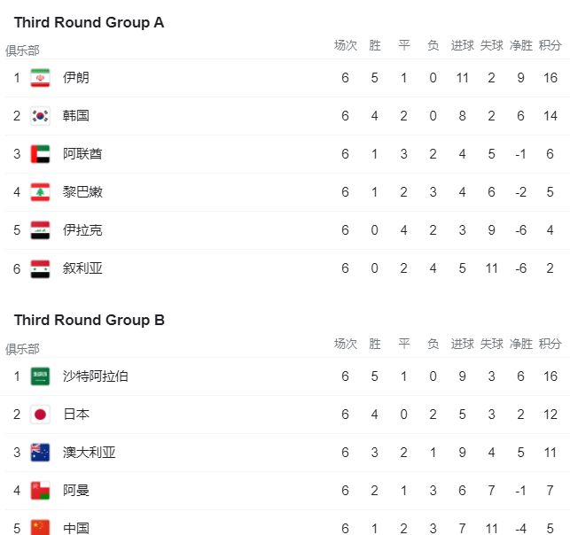Select the 净胜 column header in Group B
Image resolution: width=570 pixels, height=535 pixels.
click(521, 344)
